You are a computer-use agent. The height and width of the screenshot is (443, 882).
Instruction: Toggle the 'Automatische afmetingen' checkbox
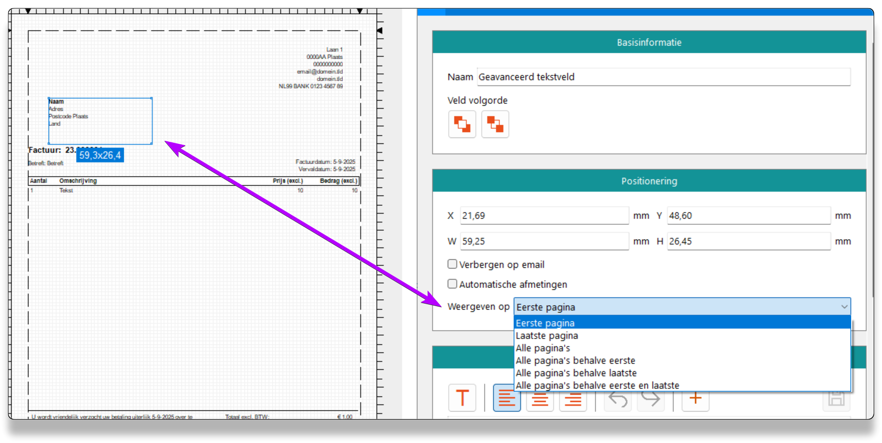click(452, 284)
